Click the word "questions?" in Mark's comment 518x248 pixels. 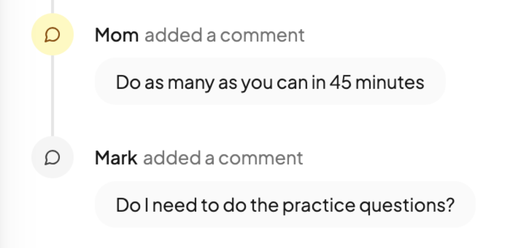pyautogui.click(x=407, y=205)
